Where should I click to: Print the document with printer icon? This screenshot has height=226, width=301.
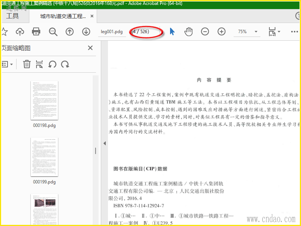point(36,32)
